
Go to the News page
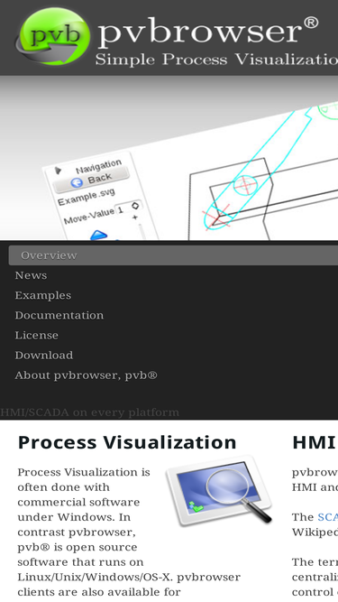coord(31,275)
